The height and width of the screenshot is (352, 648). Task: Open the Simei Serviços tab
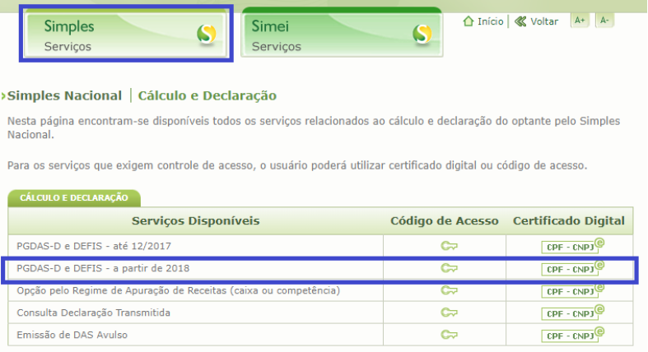pos(342,32)
